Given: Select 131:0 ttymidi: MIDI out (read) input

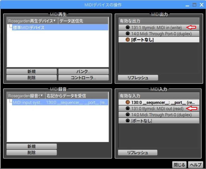Looking at the screenshot, I should [x=159, y=109].
